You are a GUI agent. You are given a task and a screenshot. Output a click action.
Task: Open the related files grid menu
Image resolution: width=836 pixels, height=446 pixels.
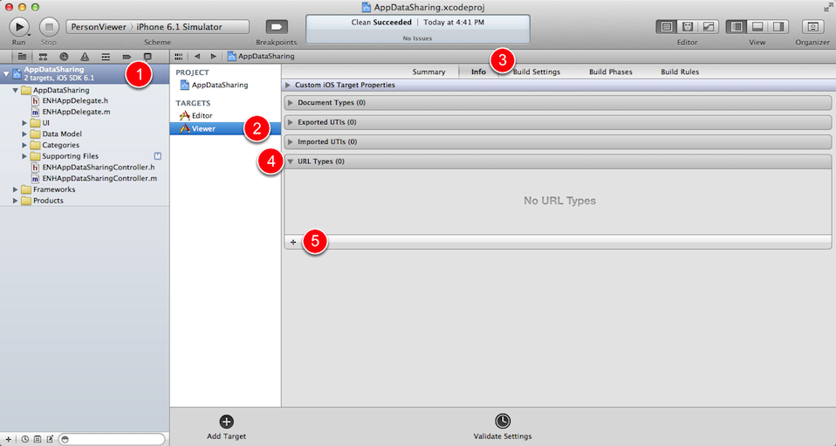pos(179,56)
